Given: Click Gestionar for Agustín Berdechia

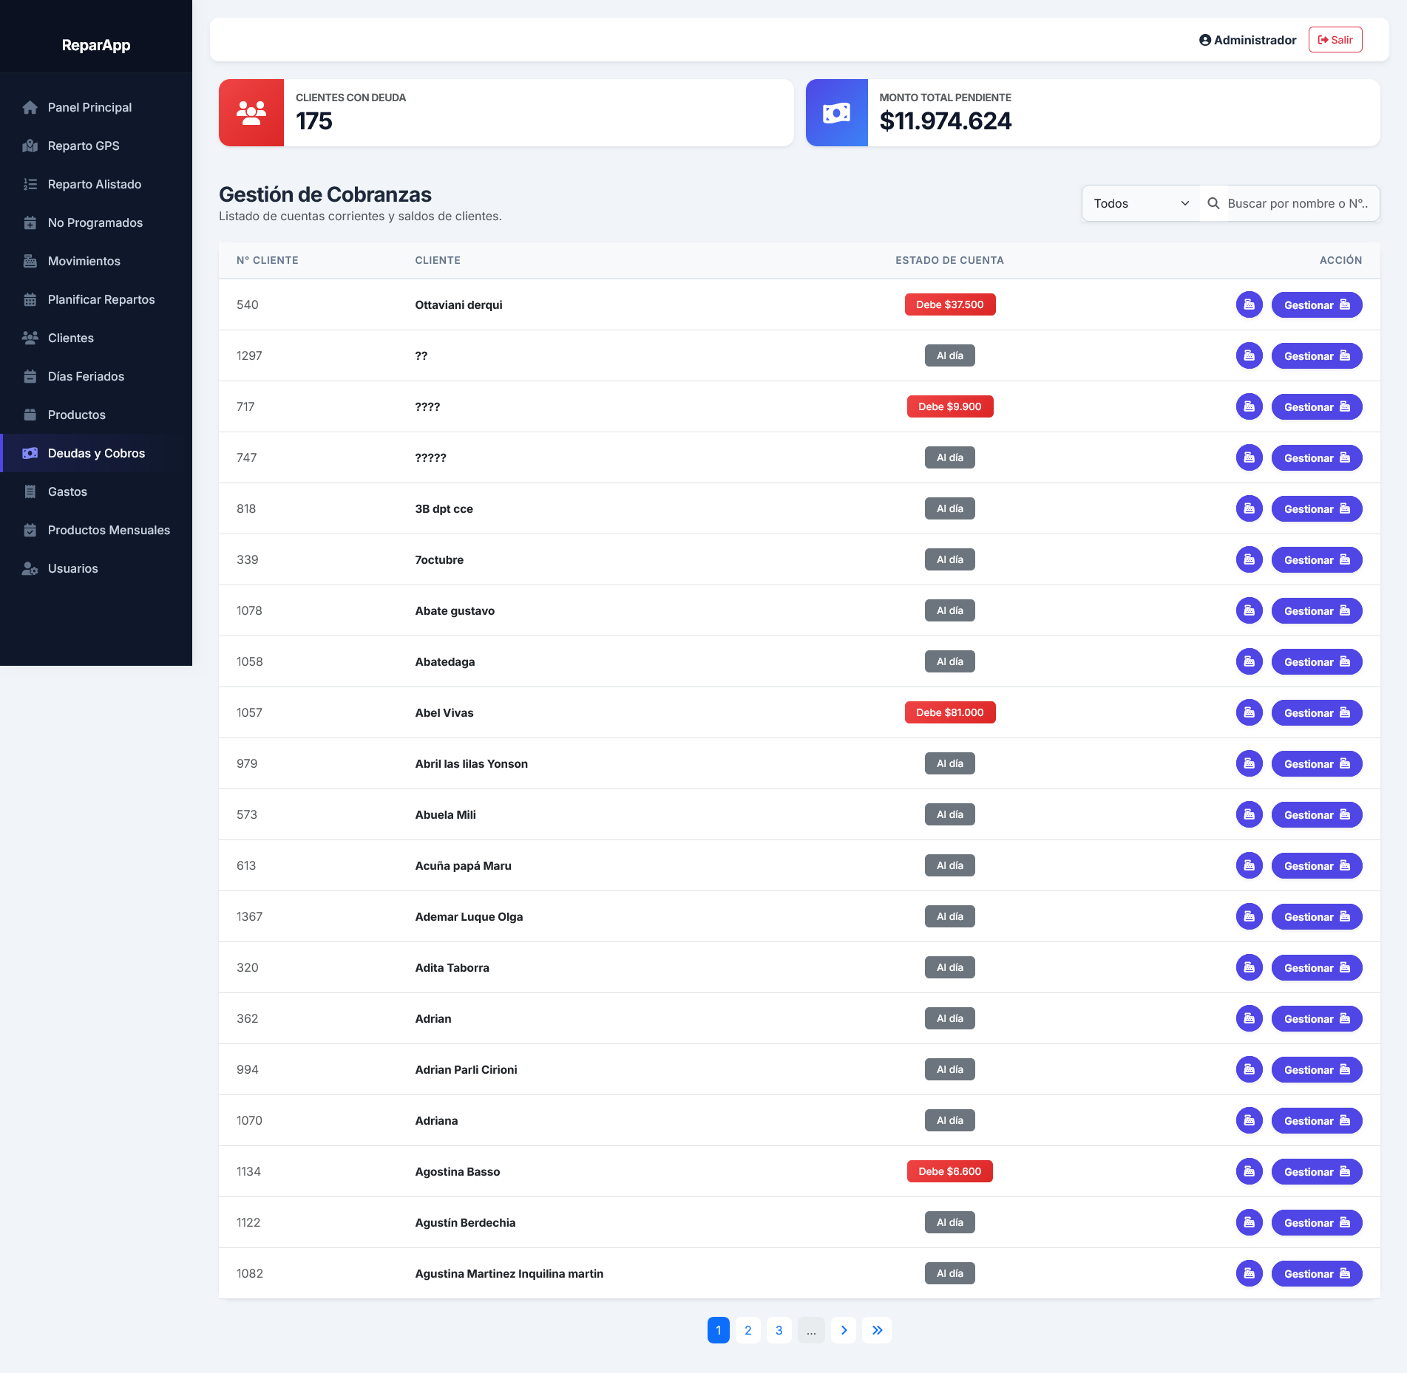Looking at the screenshot, I should pos(1316,1222).
